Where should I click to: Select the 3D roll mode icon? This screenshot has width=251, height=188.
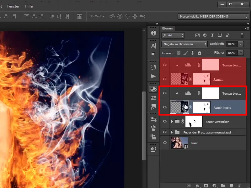[x=120, y=16]
